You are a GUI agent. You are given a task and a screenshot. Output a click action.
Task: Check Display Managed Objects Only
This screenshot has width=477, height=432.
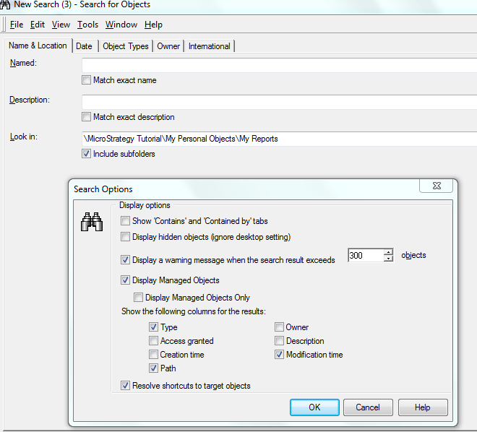(x=138, y=298)
